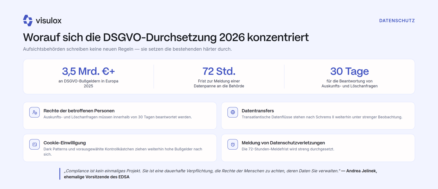
Task: Select the headline Worauf sich die DSGVO-Durchsetzung 2026 konzentriert
Action: point(166,37)
